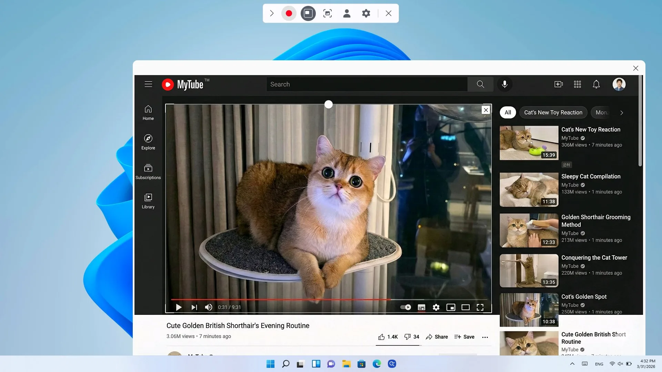Enable miniplayer mode
The width and height of the screenshot is (662, 372).
tap(451, 307)
